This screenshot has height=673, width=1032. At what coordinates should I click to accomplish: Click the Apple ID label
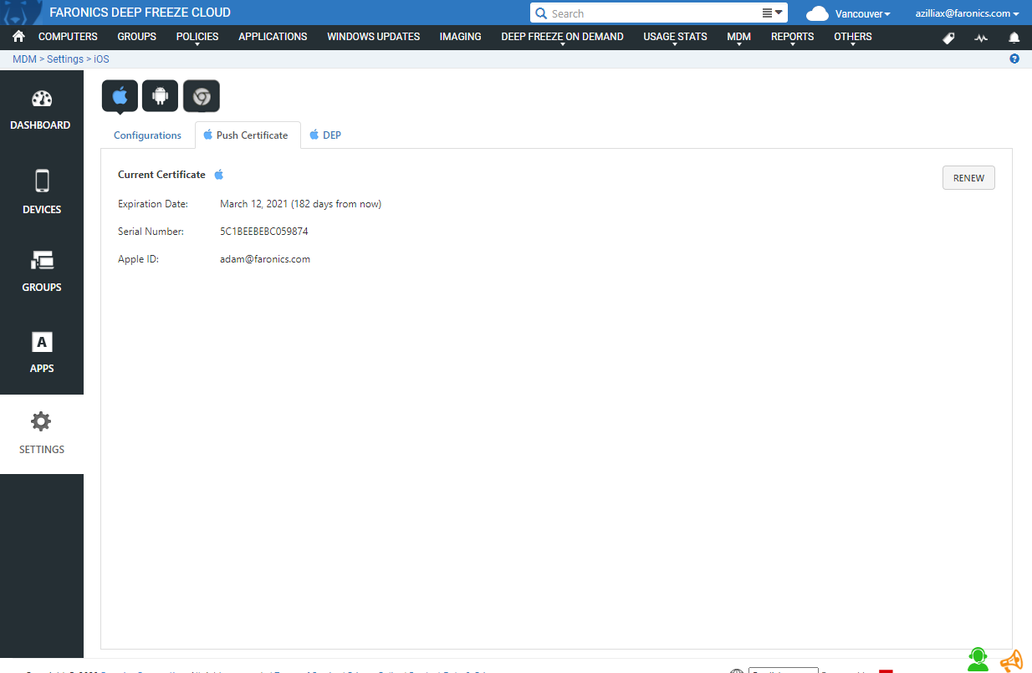(x=138, y=259)
